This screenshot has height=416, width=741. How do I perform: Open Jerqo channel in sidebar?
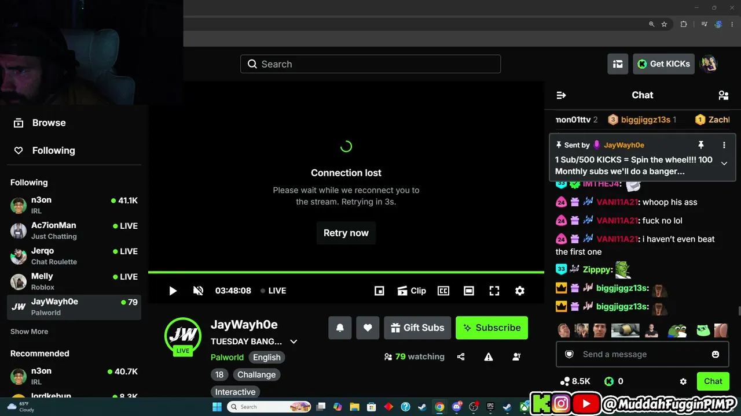74,256
